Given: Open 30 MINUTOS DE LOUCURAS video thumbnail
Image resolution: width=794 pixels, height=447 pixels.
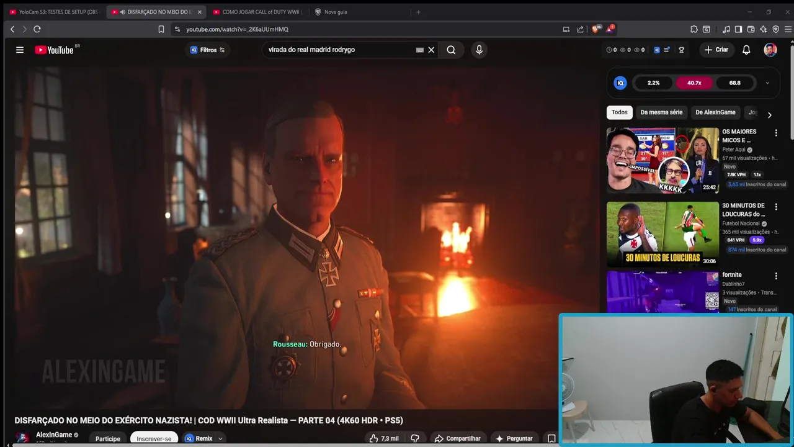Looking at the screenshot, I should click(x=662, y=234).
